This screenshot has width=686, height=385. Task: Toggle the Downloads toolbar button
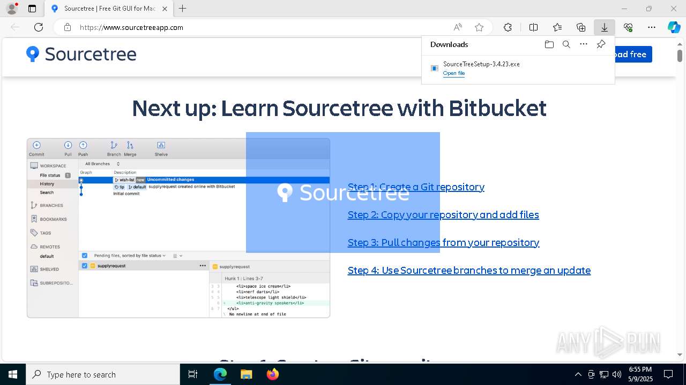tap(605, 27)
